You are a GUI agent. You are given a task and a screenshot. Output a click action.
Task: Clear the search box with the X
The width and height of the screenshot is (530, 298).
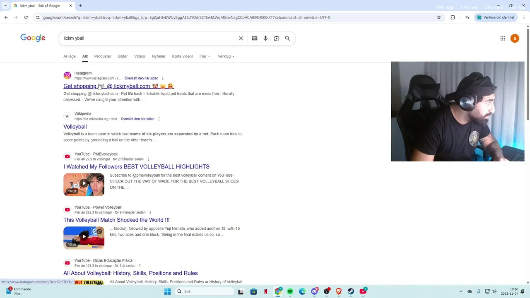(241, 38)
